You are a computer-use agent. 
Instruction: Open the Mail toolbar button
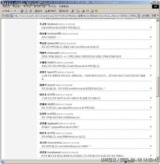78,11
